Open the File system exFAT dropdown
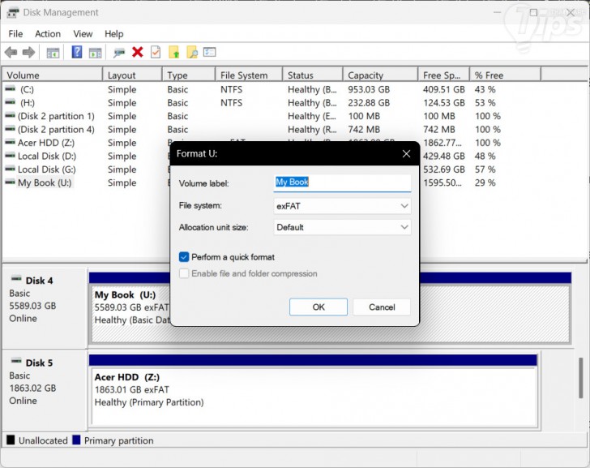The image size is (590, 468). (342, 206)
